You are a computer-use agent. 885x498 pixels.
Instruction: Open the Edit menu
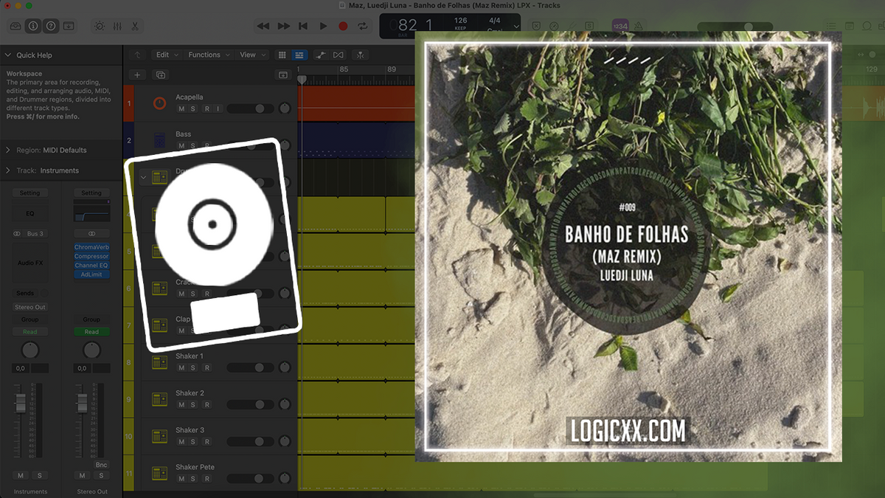[x=165, y=55]
